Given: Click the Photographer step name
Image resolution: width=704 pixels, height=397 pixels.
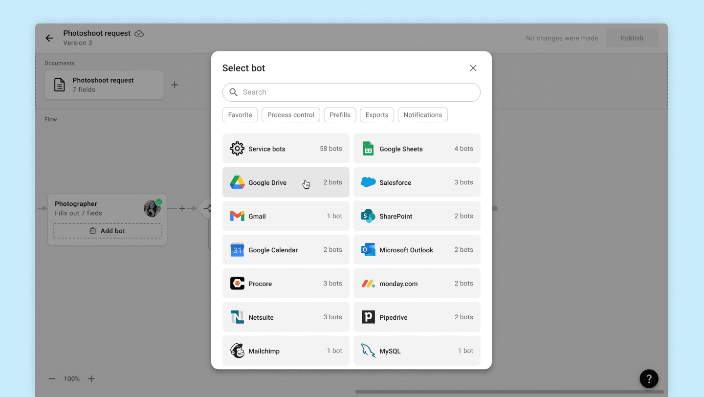Looking at the screenshot, I should pos(76,204).
